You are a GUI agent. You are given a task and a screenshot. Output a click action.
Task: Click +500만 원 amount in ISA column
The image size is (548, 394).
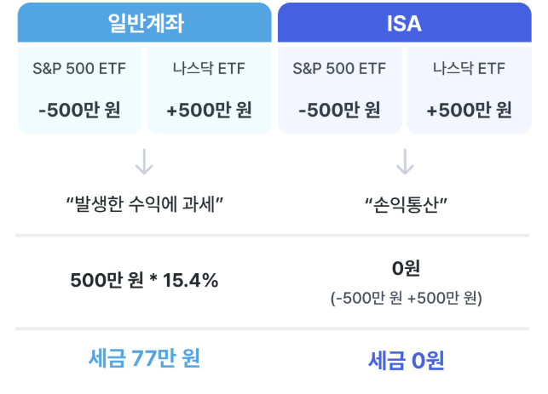(x=470, y=110)
